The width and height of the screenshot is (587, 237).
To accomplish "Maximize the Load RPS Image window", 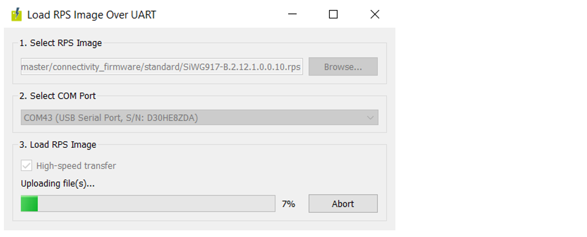I will [333, 14].
